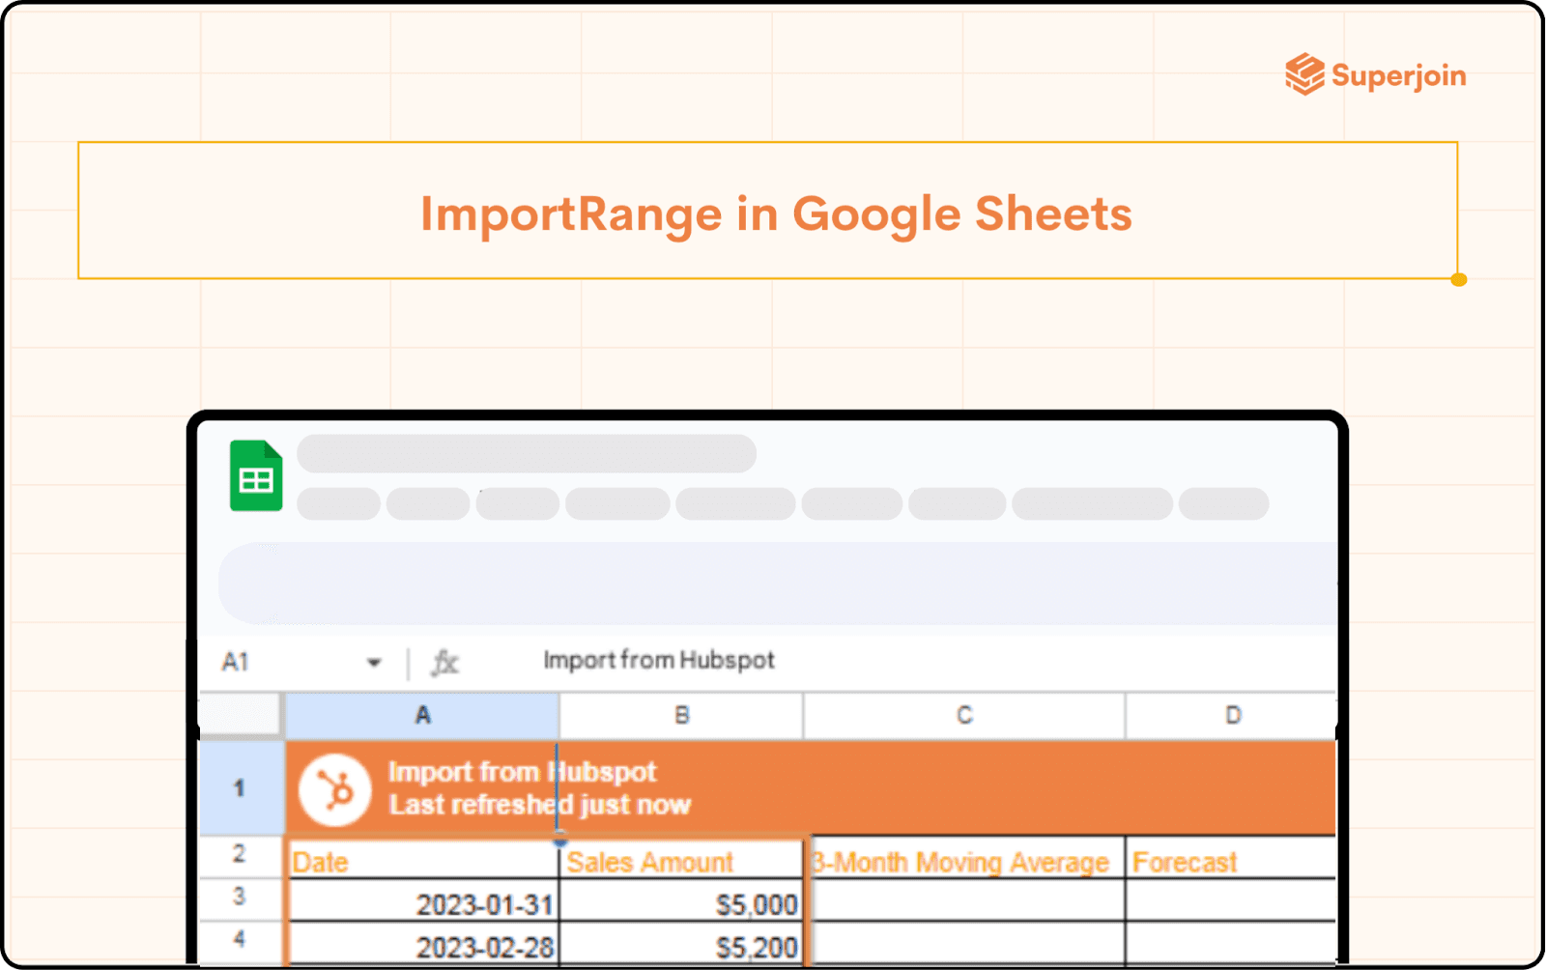The width and height of the screenshot is (1546, 970).
Task: Click the formula bar text Import from Hubspot
Action: (659, 660)
